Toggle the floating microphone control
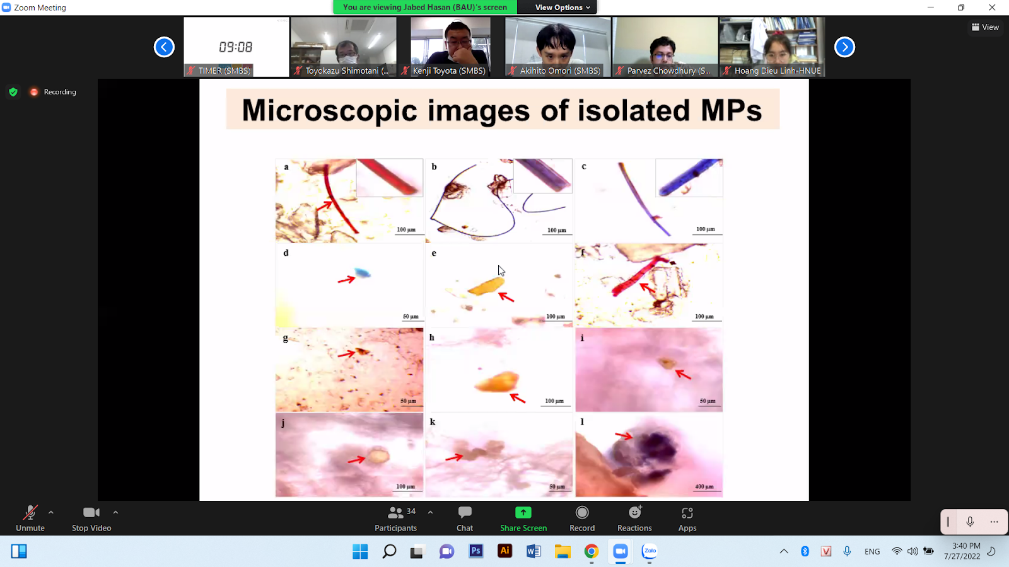The image size is (1009, 567). [x=970, y=522]
